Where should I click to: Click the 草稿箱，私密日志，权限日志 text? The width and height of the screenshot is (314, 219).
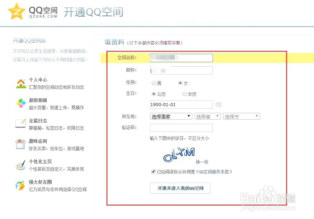(57, 128)
